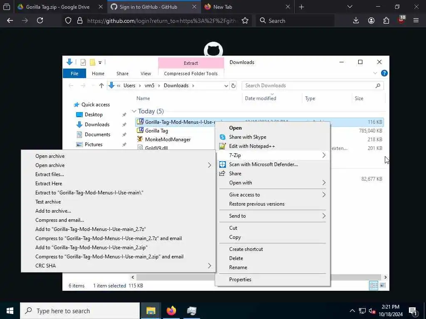Click the Search Downloads magnifier icon
This screenshot has height=319, width=426.
[x=378, y=86]
